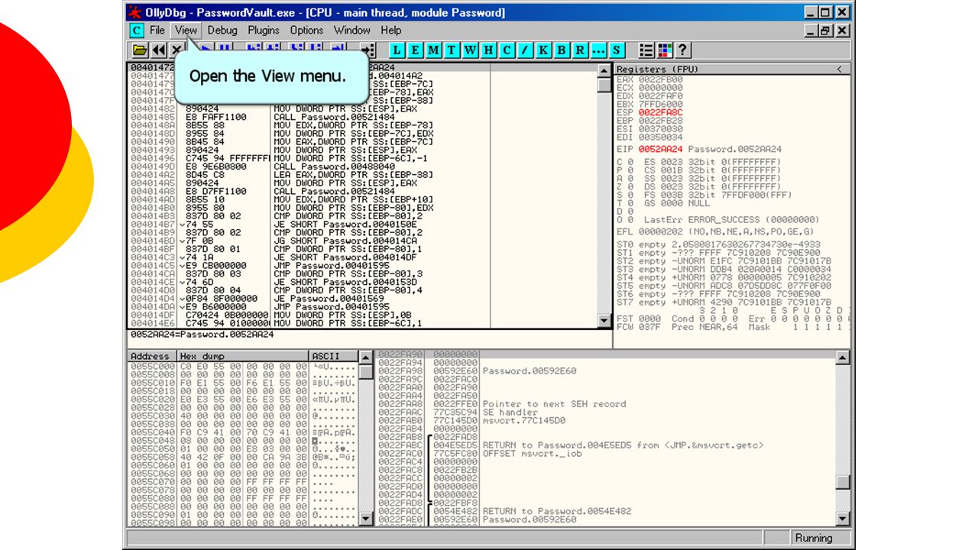Click Registers (FPU) header to switch view
Viewport: 978px width, 550px height.
tap(657, 70)
